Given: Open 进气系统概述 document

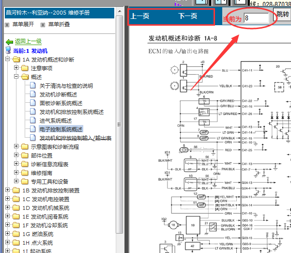Looking at the screenshot, I should [56, 121].
